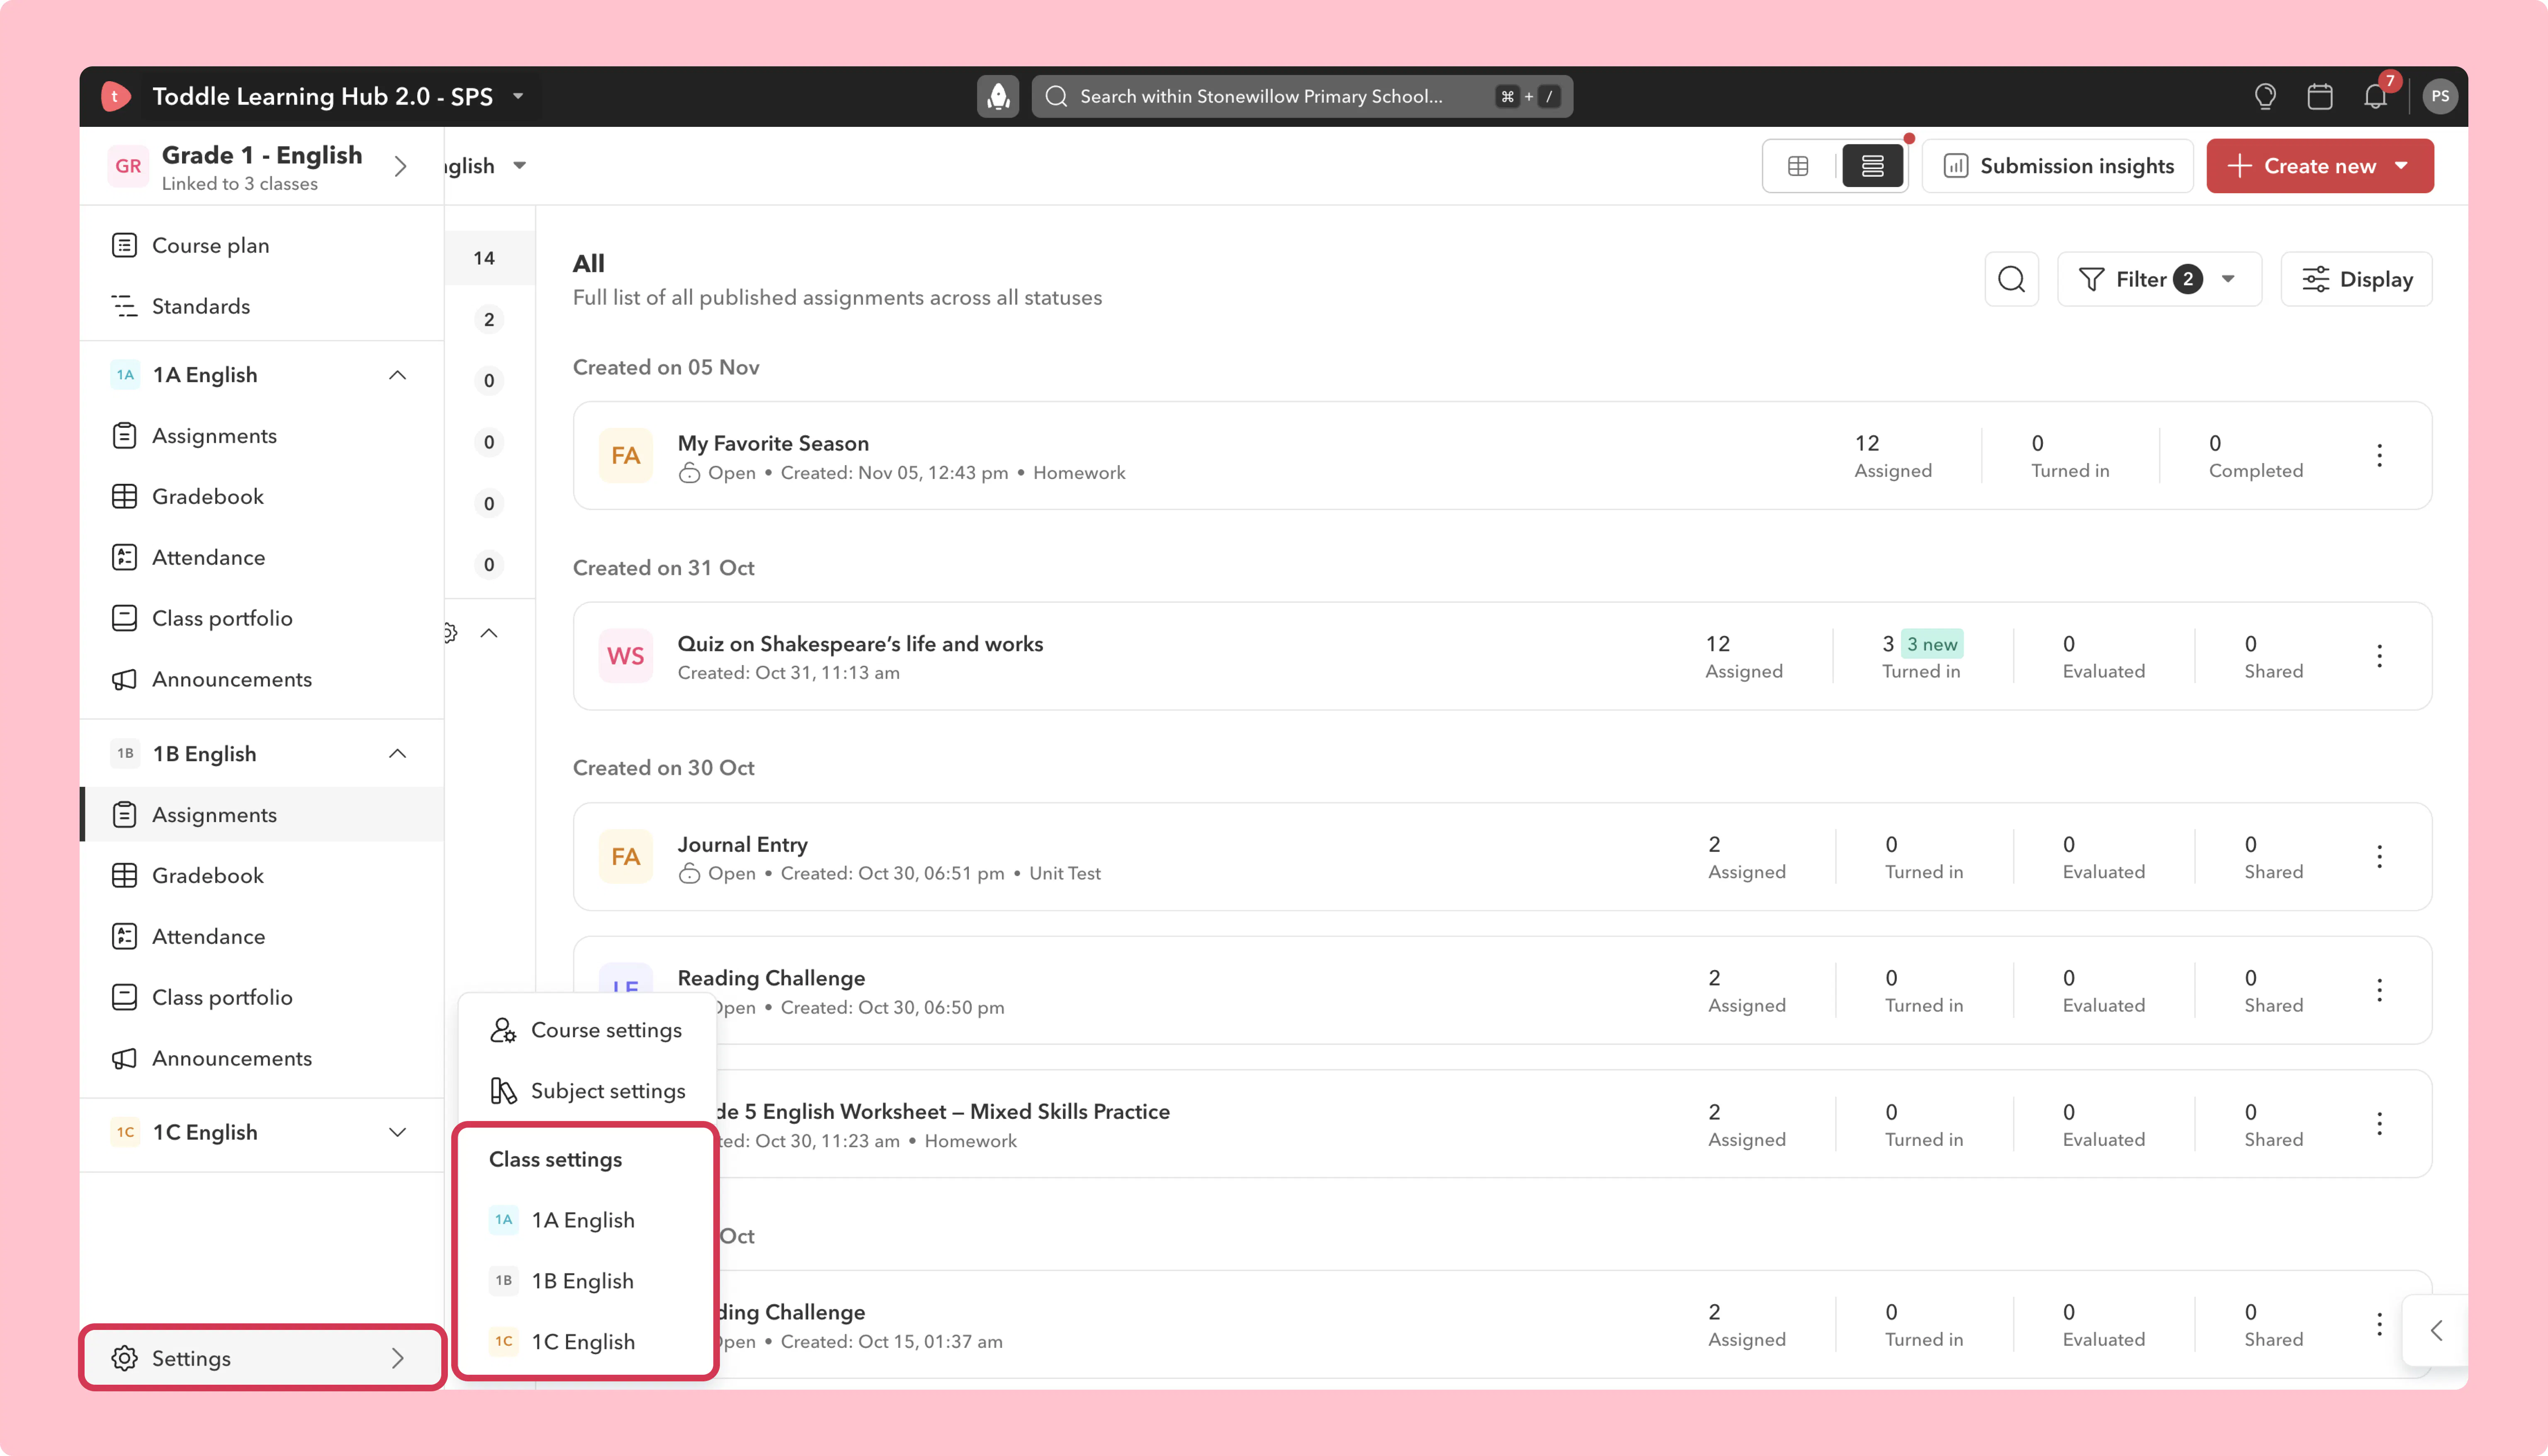Screen dimensions: 2548x1456
Task: Open the calendar icon in top bar
Action: 2320,96
